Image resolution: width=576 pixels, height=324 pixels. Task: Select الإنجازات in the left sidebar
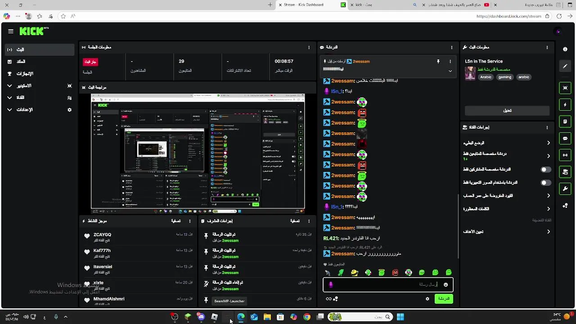[x=40, y=74]
